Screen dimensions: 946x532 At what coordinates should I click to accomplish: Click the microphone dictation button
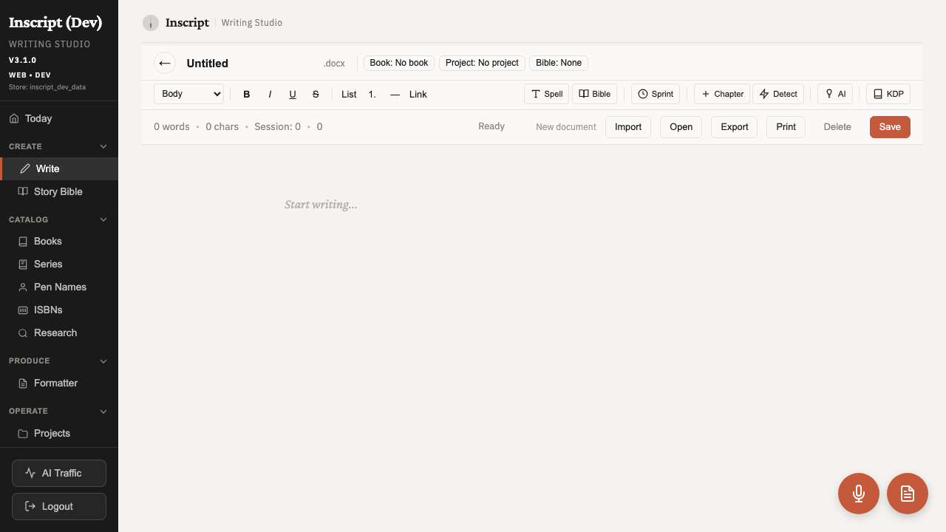858,493
